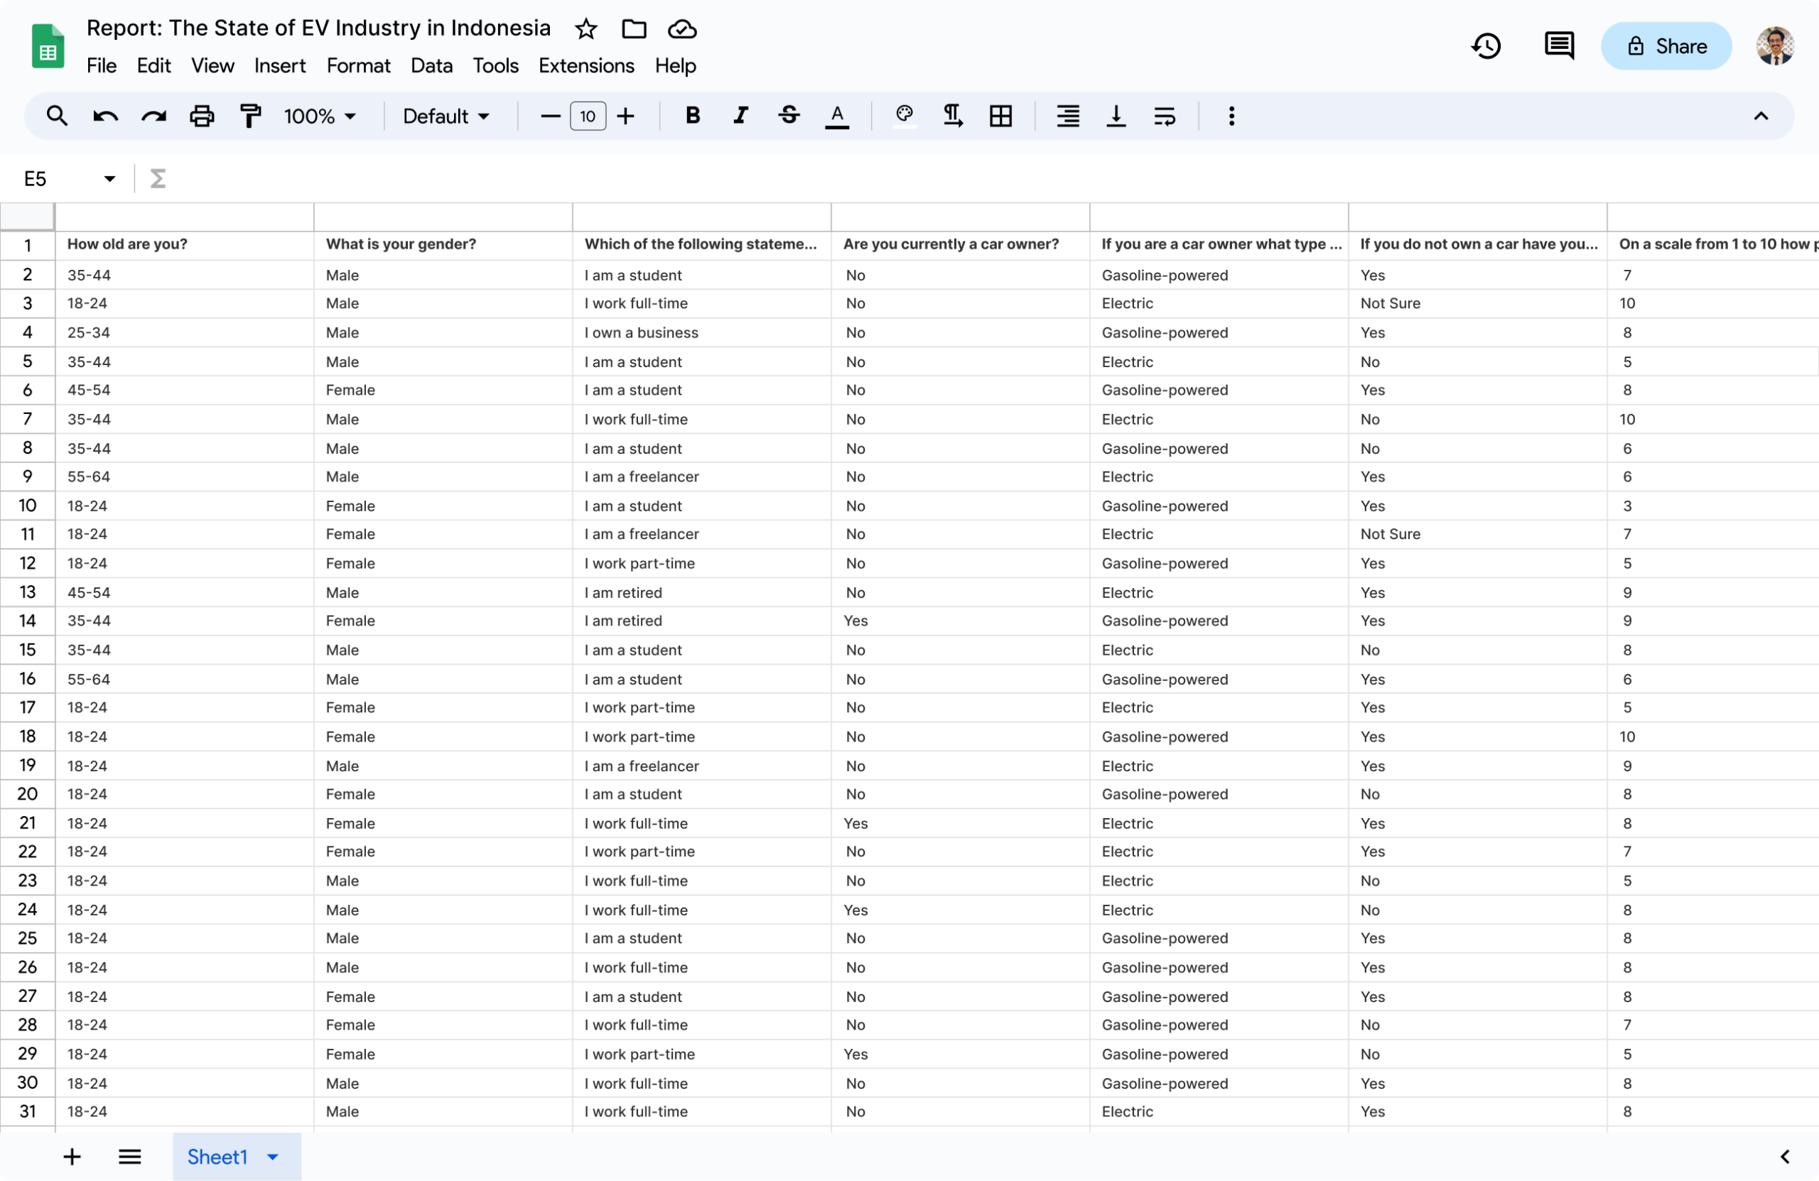
Task: Open the File menu
Action: 101,66
